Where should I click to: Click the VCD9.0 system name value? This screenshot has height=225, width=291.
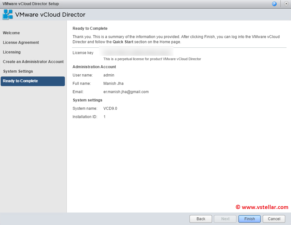click(x=110, y=108)
